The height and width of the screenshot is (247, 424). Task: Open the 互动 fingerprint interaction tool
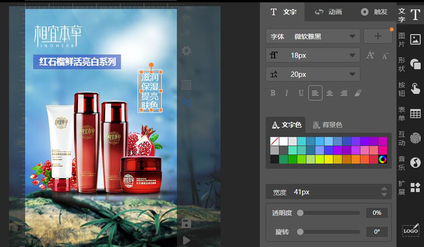click(410, 138)
